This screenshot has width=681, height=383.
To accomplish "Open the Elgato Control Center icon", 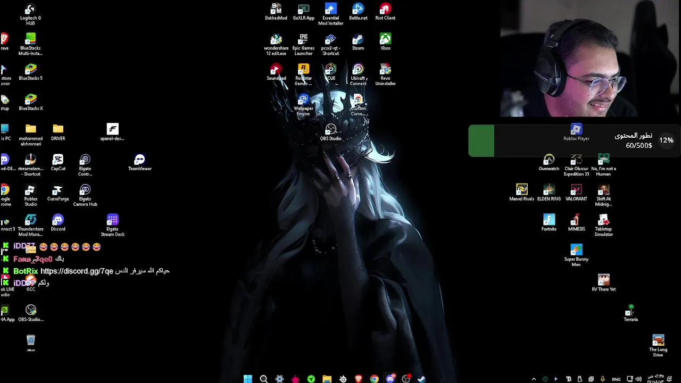I will click(85, 165).
